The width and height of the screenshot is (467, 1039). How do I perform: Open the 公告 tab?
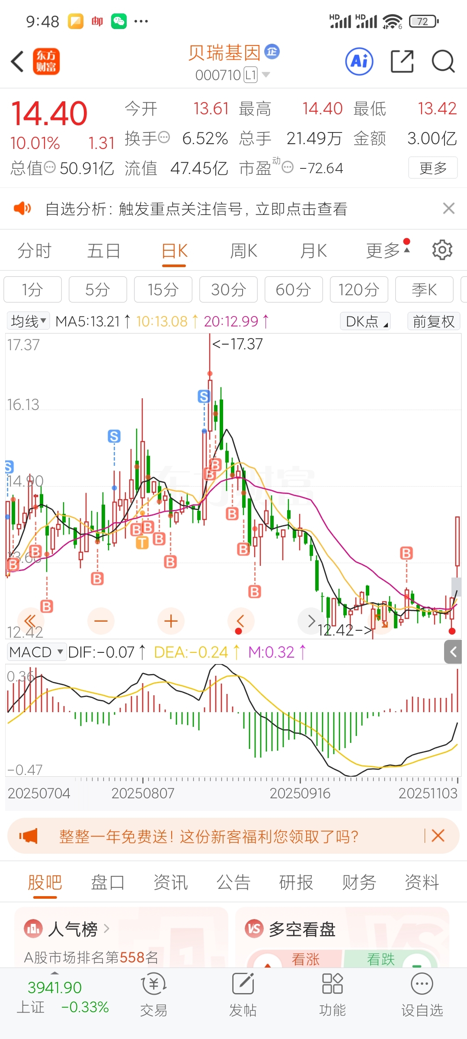pyautogui.click(x=233, y=882)
